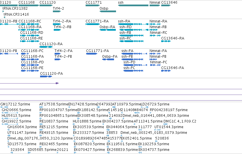The height and width of the screenshot is (154, 242).
Task: Click protein ssh-PD
Action: (129, 62)
